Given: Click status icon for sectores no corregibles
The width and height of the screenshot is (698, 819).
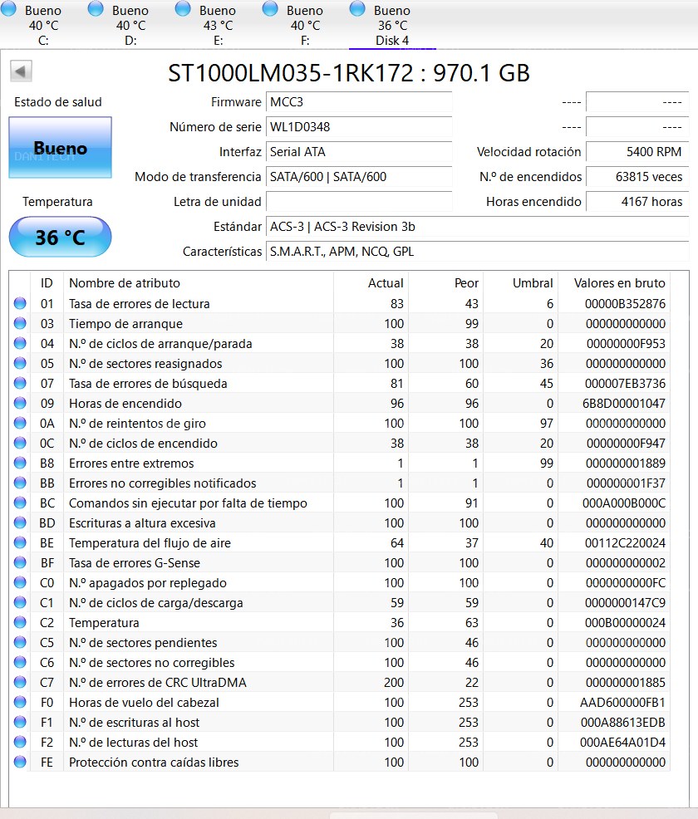Looking at the screenshot, I should (x=20, y=662).
